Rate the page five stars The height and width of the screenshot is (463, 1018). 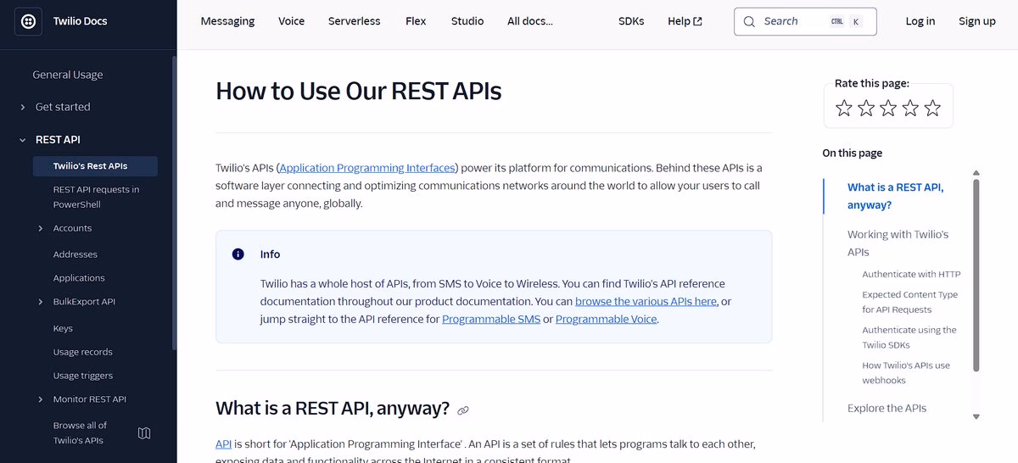point(932,108)
